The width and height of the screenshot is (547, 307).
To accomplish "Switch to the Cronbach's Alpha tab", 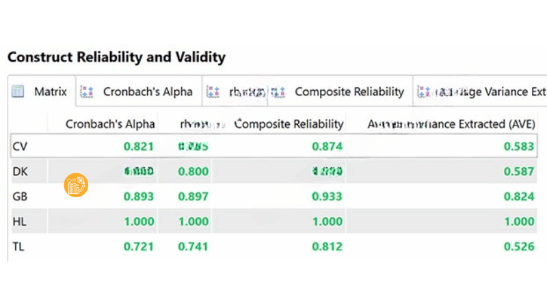I will [x=147, y=91].
